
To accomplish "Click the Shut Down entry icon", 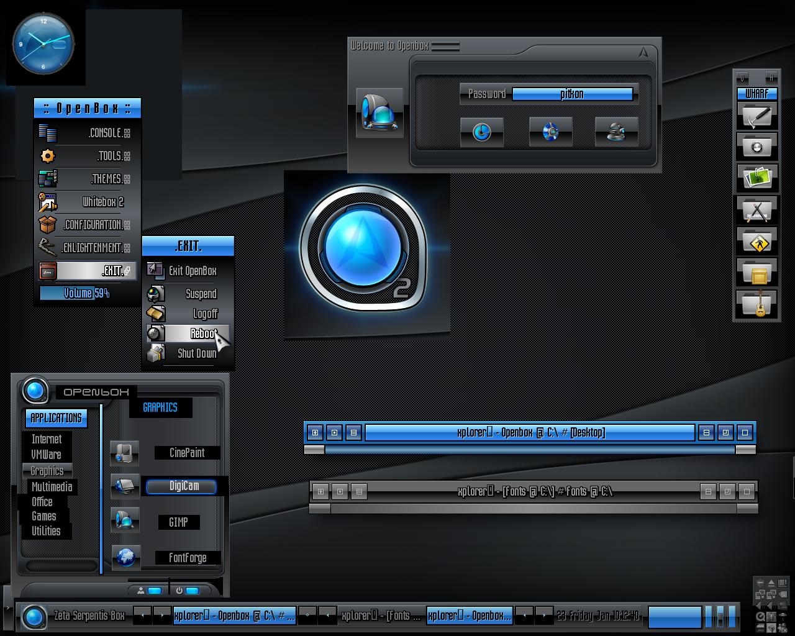I will click(155, 353).
